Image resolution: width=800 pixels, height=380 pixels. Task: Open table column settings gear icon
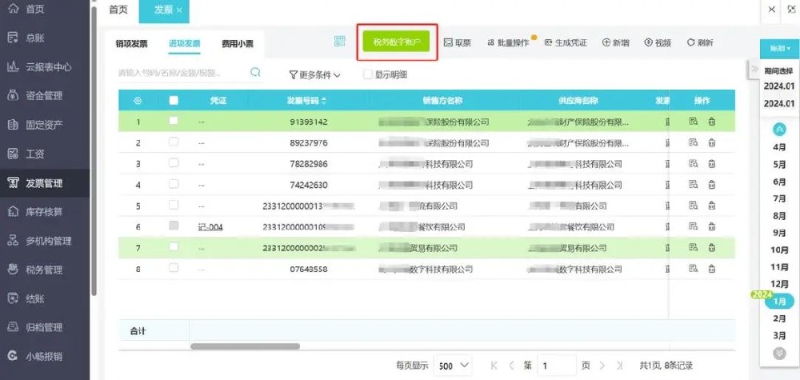(138, 101)
